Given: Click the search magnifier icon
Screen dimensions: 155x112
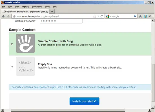Looking at the screenshot, I should click(x=135, y=16).
